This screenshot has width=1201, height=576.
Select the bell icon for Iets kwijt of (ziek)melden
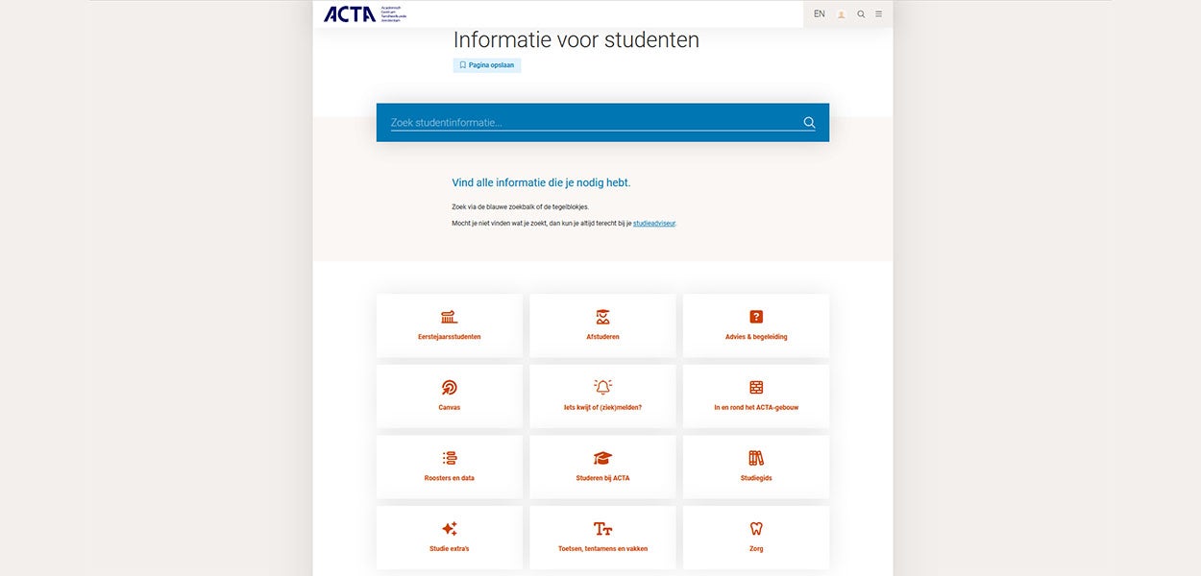602,387
